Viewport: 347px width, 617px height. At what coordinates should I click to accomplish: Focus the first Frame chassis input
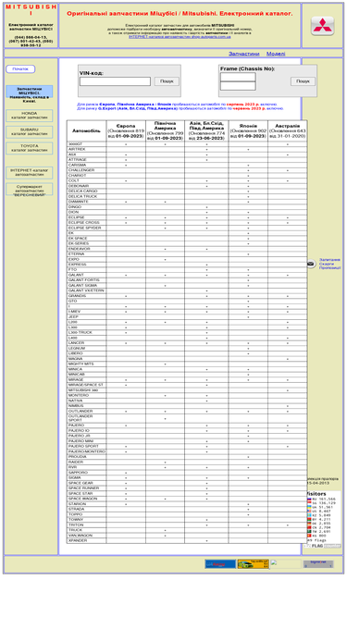point(238,77)
